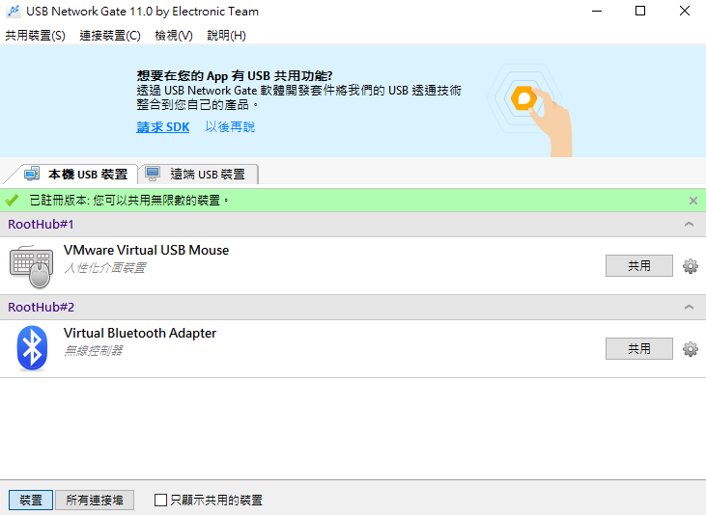Collapse the RootHub#1 section
Image resolution: width=706 pixels, height=515 pixels.
click(x=689, y=224)
